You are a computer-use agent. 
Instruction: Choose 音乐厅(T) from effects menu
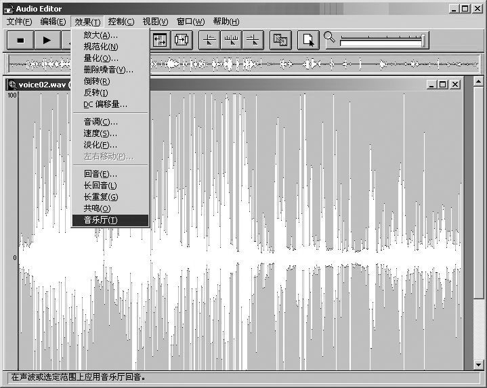[101, 220]
